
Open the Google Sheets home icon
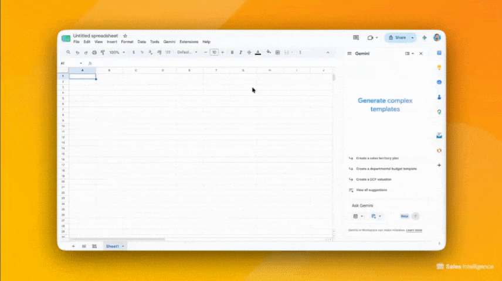(66, 39)
